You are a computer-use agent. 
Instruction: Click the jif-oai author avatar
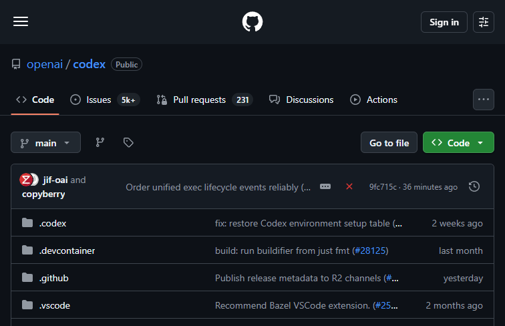coord(26,180)
